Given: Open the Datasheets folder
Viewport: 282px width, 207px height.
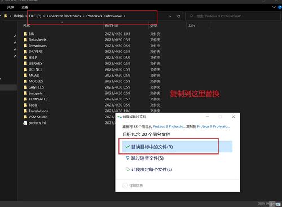Looking at the screenshot, I should tap(37, 40).
